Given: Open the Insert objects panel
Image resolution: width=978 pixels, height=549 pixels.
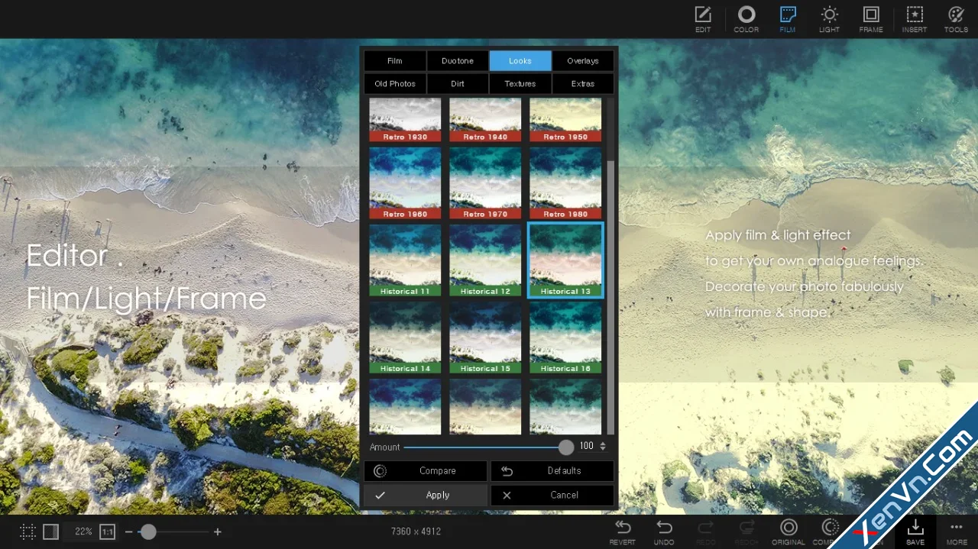Looking at the screenshot, I should point(914,19).
